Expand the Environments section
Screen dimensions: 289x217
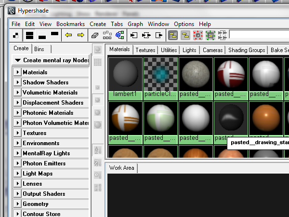click(x=18, y=143)
